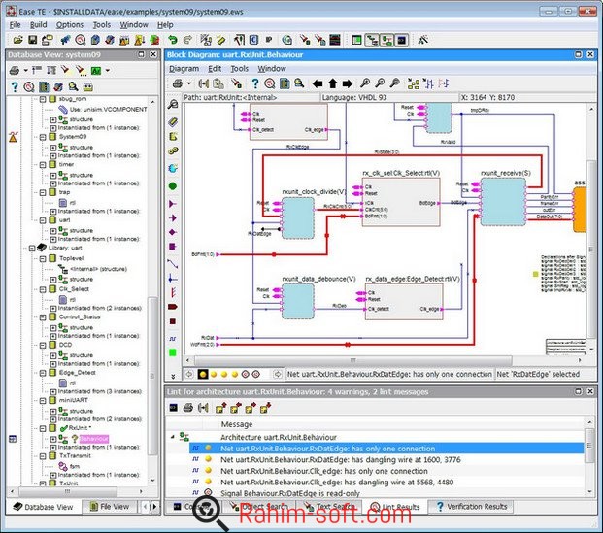Open the print dropdown arrow in Database View
603x533 pixels.
[x=26, y=70]
